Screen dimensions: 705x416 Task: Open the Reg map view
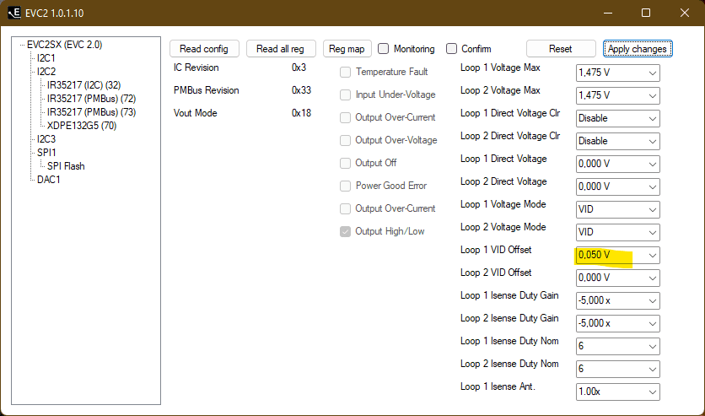(x=347, y=49)
